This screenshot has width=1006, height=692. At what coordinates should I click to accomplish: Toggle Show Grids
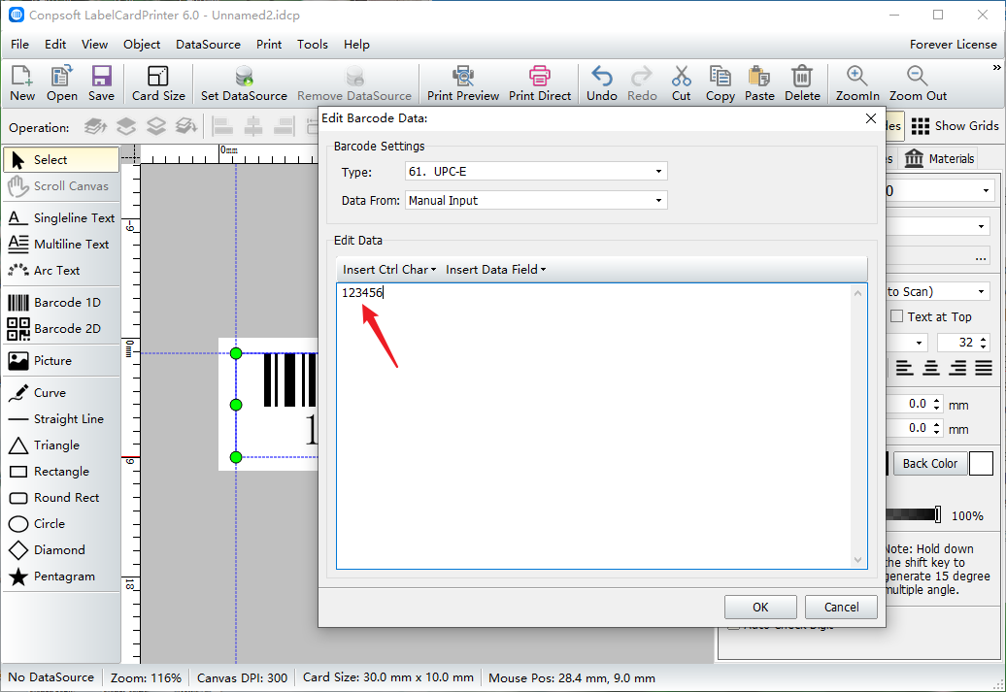tap(955, 126)
